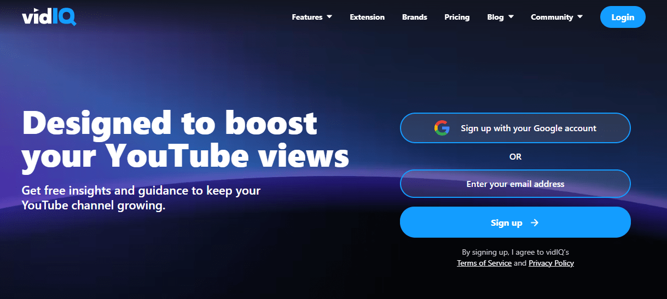667x299 pixels.
Task: Go to the Brands page
Action: [415, 17]
